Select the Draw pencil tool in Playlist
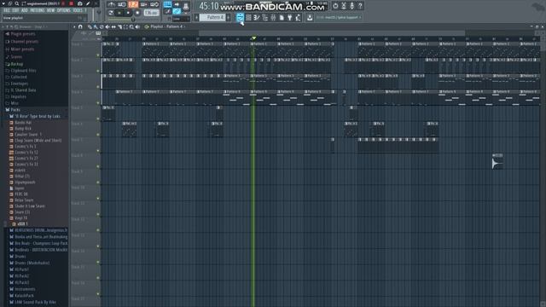This screenshot has width=546, height=307. point(90,26)
